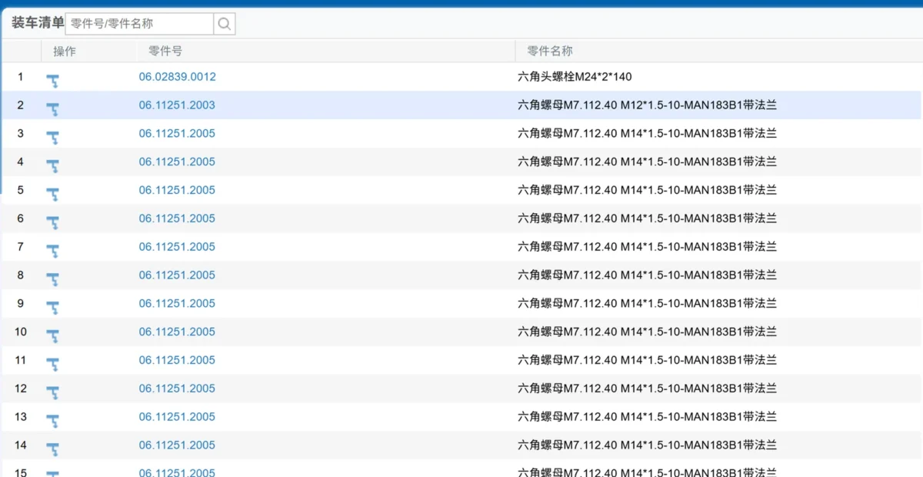This screenshot has height=477, width=923.
Task: Open part number 06.11251.2003 link
Action: pos(177,105)
